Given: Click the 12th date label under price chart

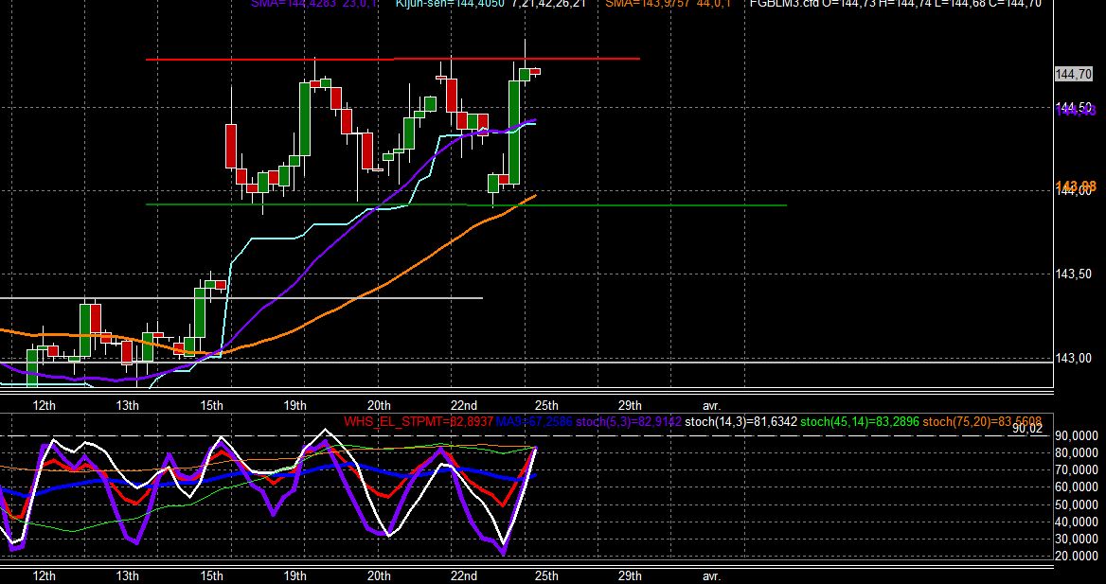Looking at the screenshot, I should [44, 405].
